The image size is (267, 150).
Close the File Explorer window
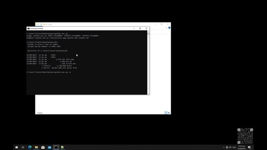coord(168,24)
